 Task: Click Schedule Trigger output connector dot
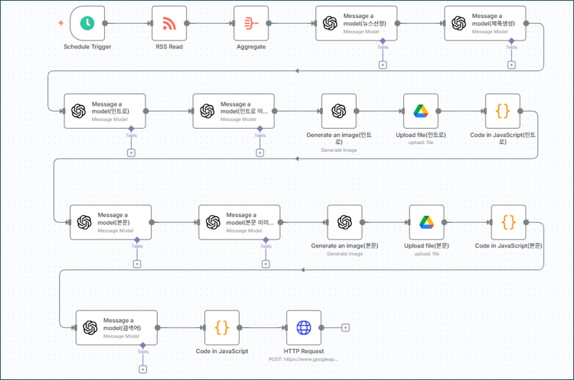(105, 23)
